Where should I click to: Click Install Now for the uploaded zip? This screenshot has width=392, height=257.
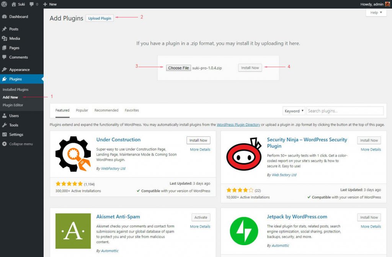(x=250, y=68)
